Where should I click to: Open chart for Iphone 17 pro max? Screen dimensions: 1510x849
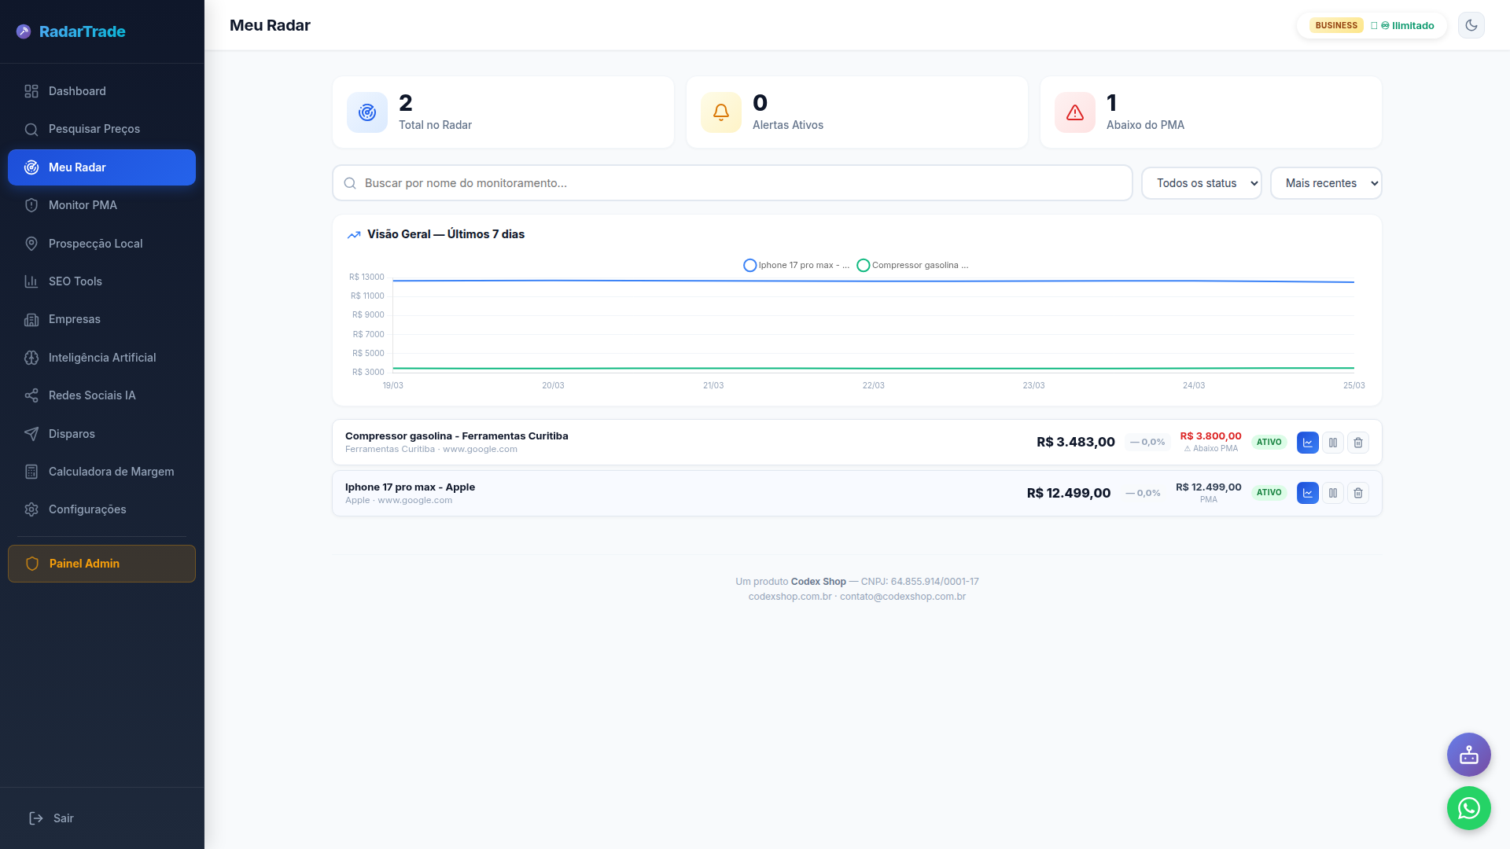pyautogui.click(x=1307, y=493)
